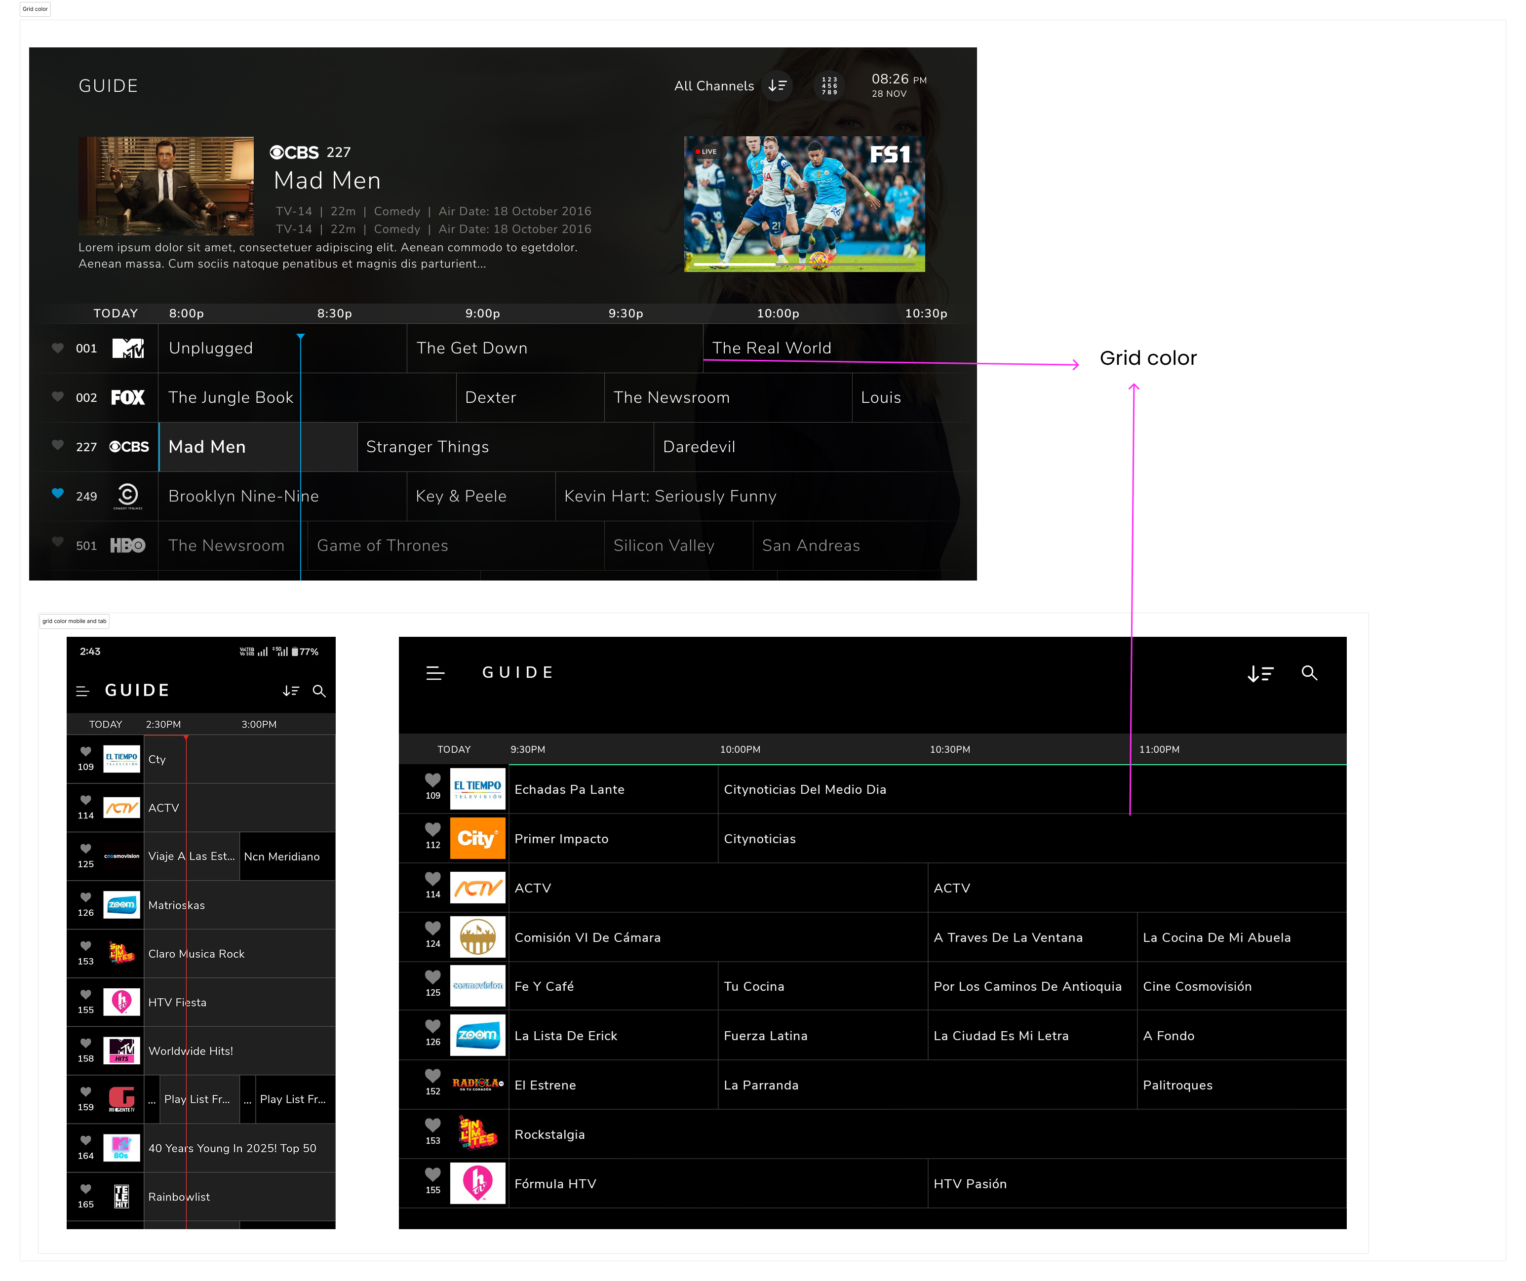Viewport: 1526px width, 1281px height.
Task: Select 10:30PM time slot in tablet guide
Action: tap(950, 749)
